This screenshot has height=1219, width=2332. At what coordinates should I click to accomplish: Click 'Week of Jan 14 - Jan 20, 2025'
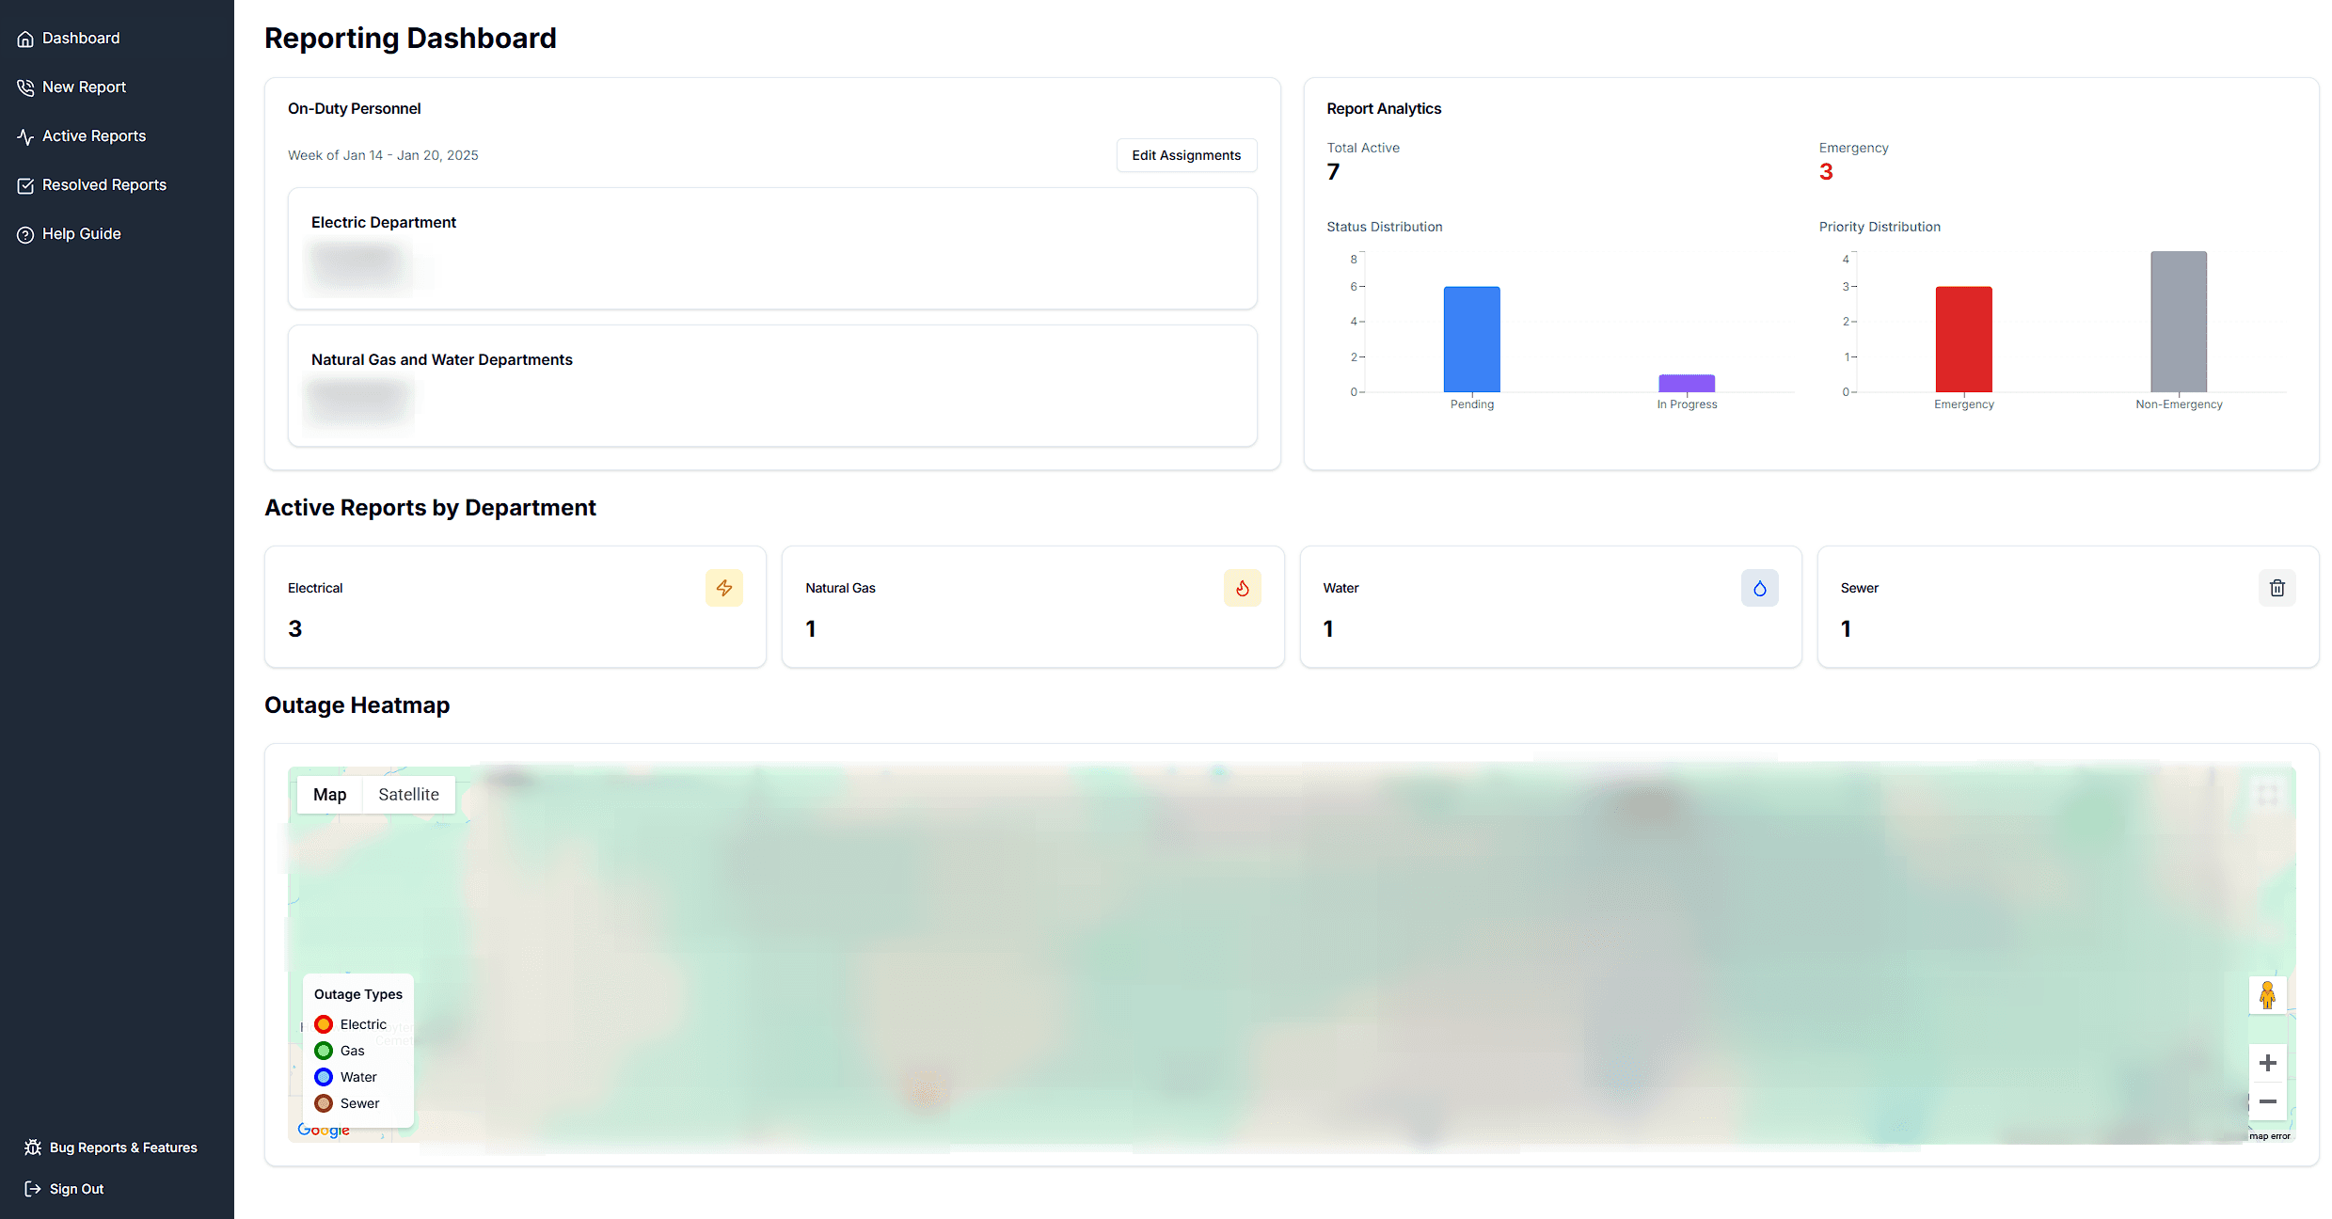(x=383, y=155)
